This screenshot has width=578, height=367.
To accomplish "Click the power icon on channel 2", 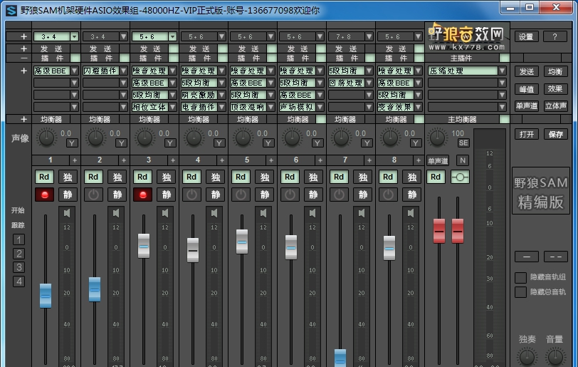I will click(94, 195).
